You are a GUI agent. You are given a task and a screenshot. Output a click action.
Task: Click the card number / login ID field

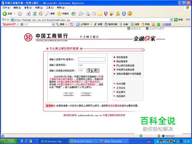pyautogui.click(x=92, y=60)
